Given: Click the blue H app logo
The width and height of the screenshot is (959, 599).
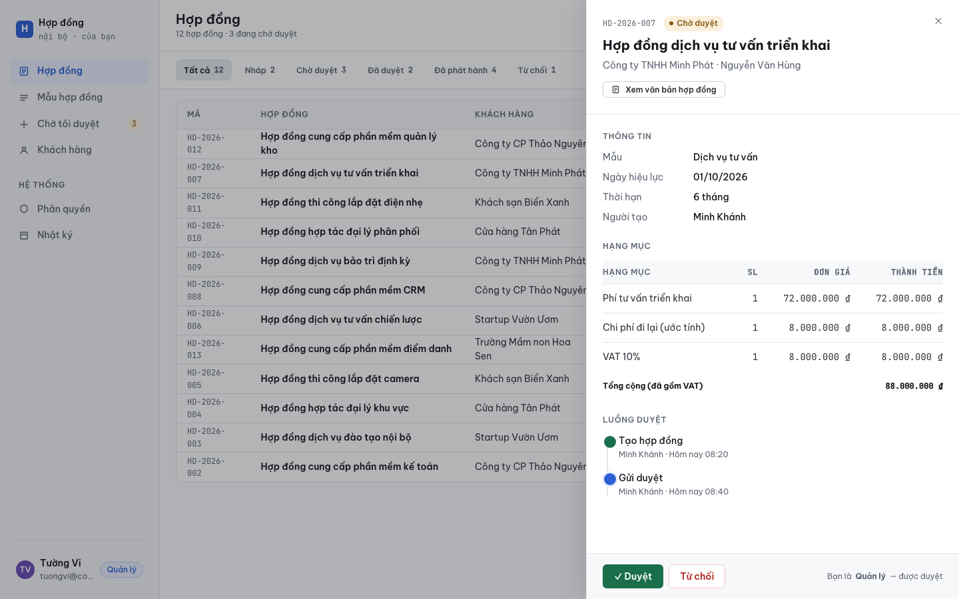Looking at the screenshot, I should [x=25, y=29].
